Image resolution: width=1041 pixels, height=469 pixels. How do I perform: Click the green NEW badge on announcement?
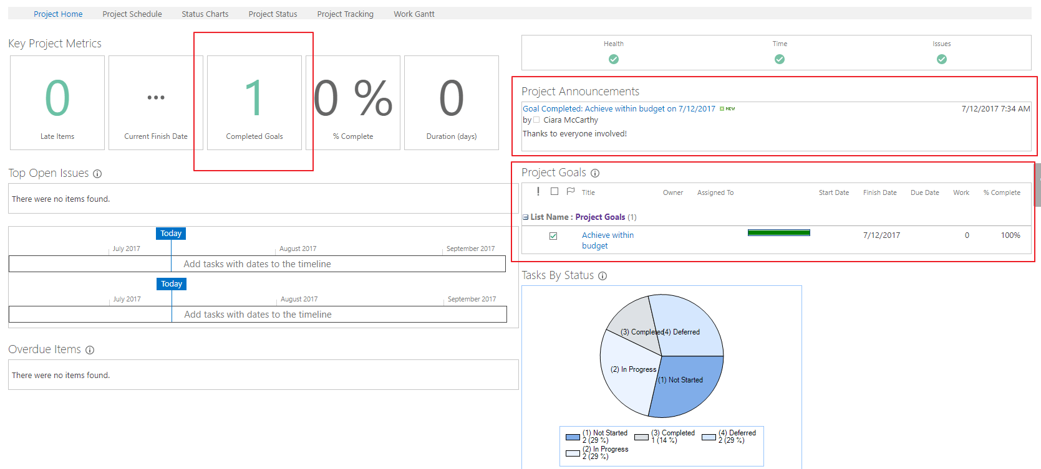click(x=727, y=109)
